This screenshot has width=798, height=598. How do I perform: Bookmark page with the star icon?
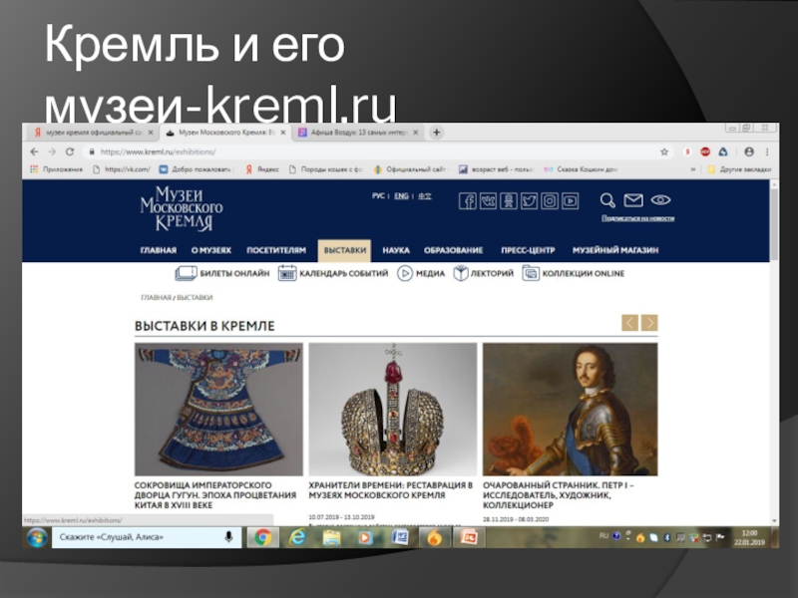664,151
